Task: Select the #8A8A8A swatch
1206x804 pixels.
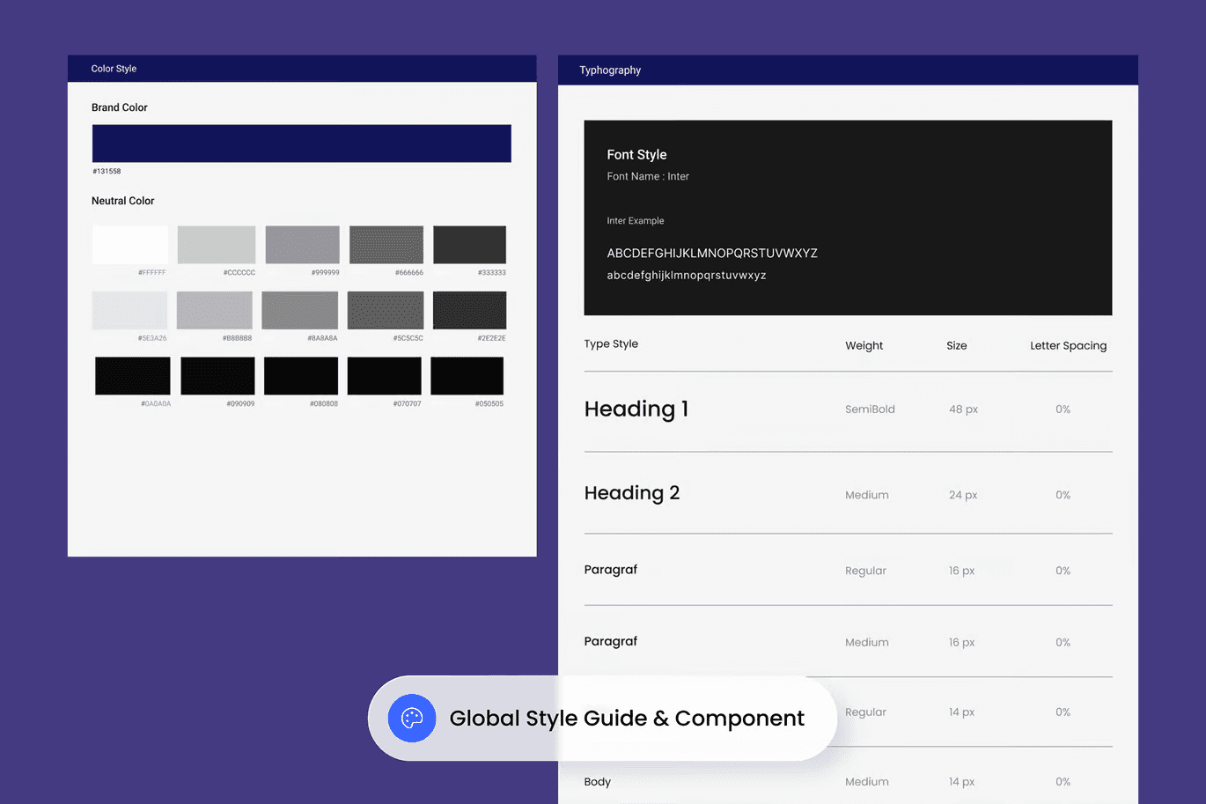Action: [x=300, y=311]
